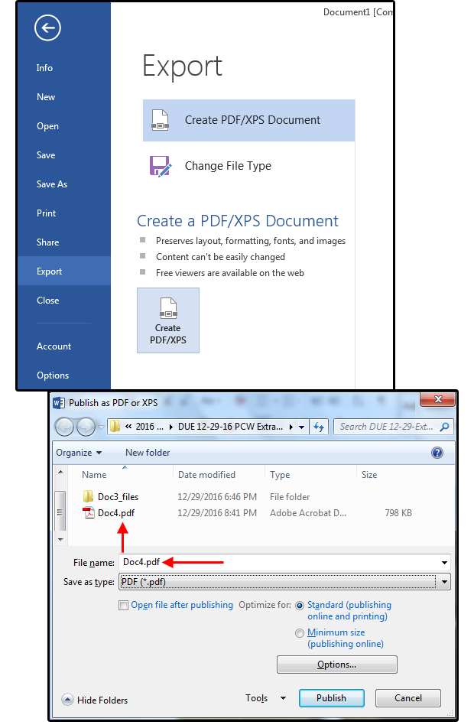Image resolution: width=474 pixels, height=728 pixels.
Task: Close the Publish as PDF or XPS dialog
Action: 438,399
